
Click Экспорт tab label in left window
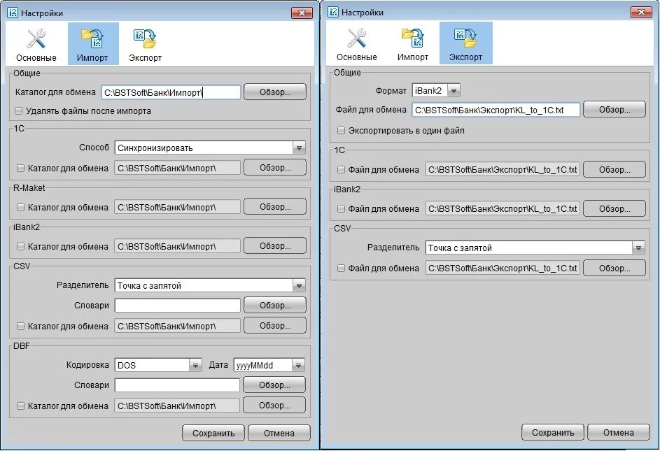click(145, 57)
